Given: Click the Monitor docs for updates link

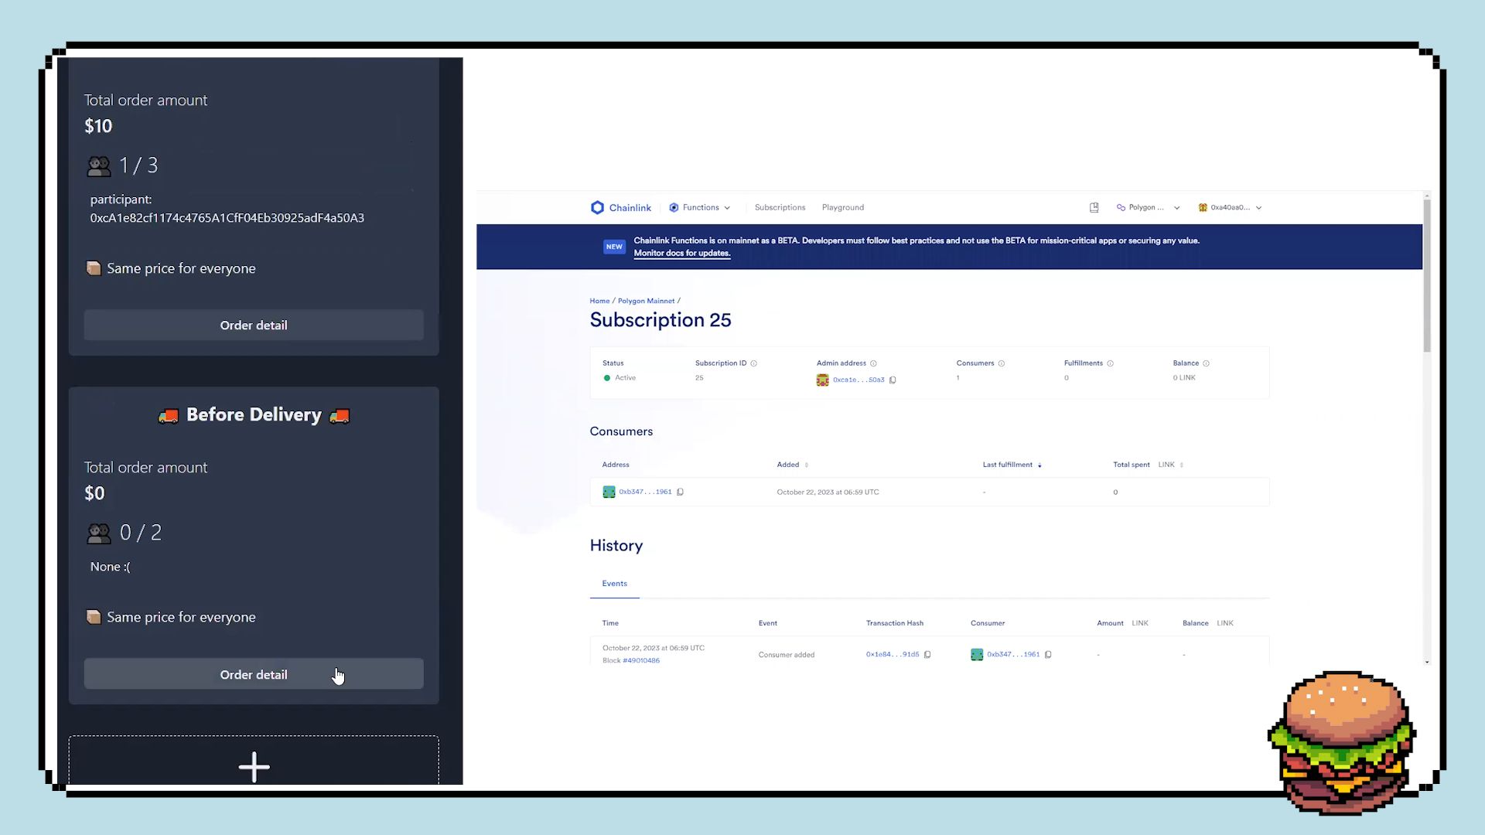Looking at the screenshot, I should [x=681, y=253].
